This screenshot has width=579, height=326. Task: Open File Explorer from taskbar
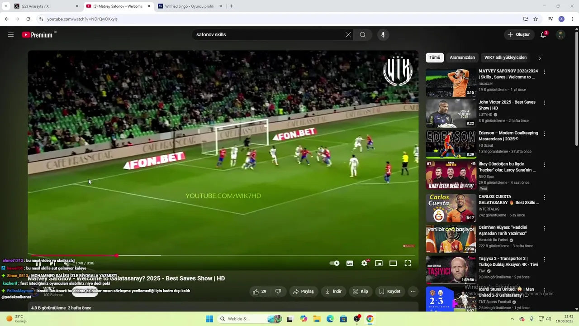(317, 319)
